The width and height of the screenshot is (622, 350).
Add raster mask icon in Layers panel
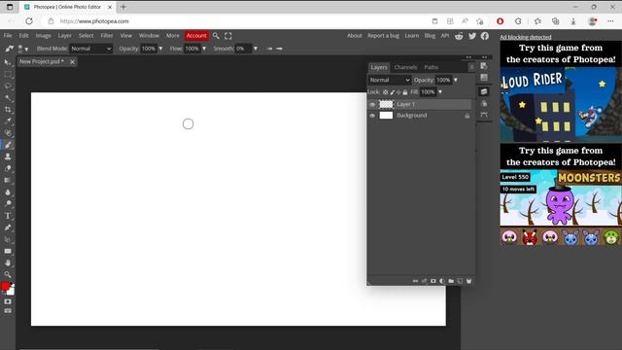tap(433, 281)
